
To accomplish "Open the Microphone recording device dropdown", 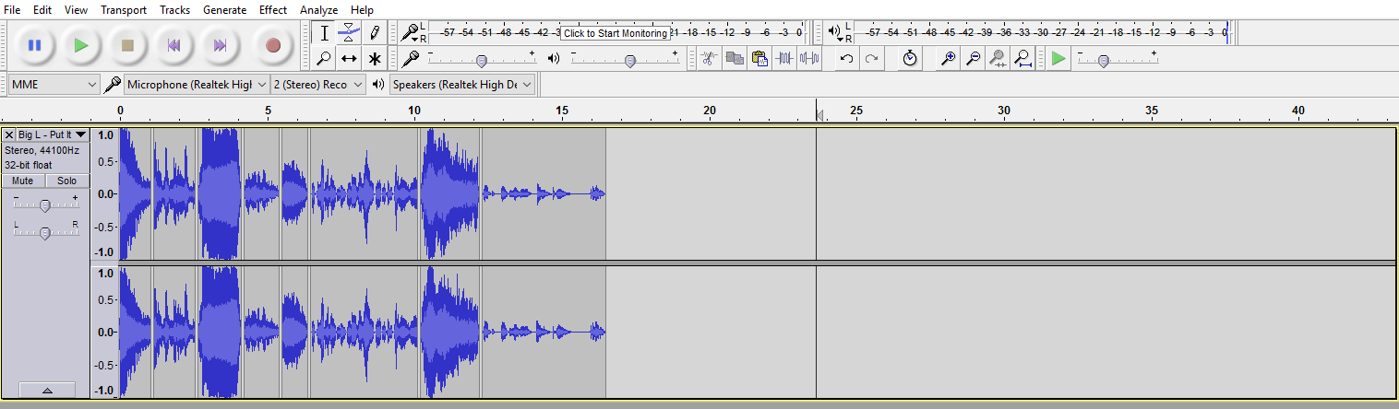I will pyautogui.click(x=197, y=85).
